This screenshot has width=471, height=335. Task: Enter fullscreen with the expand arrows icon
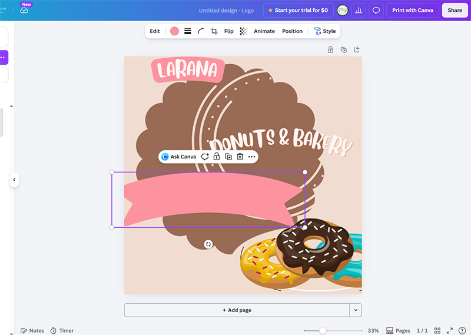click(x=449, y=330)
